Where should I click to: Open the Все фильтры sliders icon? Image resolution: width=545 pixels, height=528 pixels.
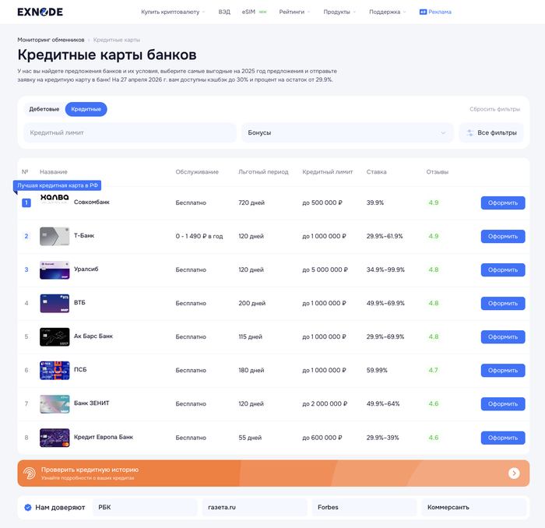pos(470,133)
